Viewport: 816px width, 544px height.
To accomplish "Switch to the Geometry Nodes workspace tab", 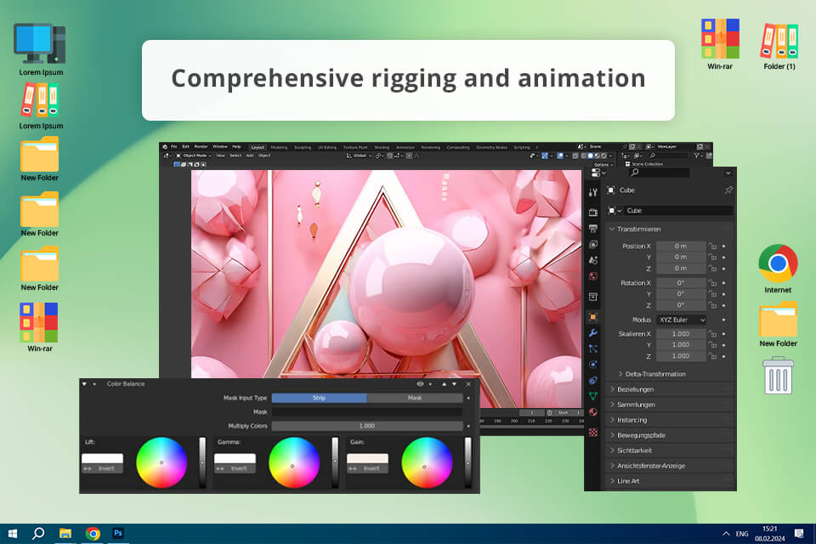I will 491,147.
